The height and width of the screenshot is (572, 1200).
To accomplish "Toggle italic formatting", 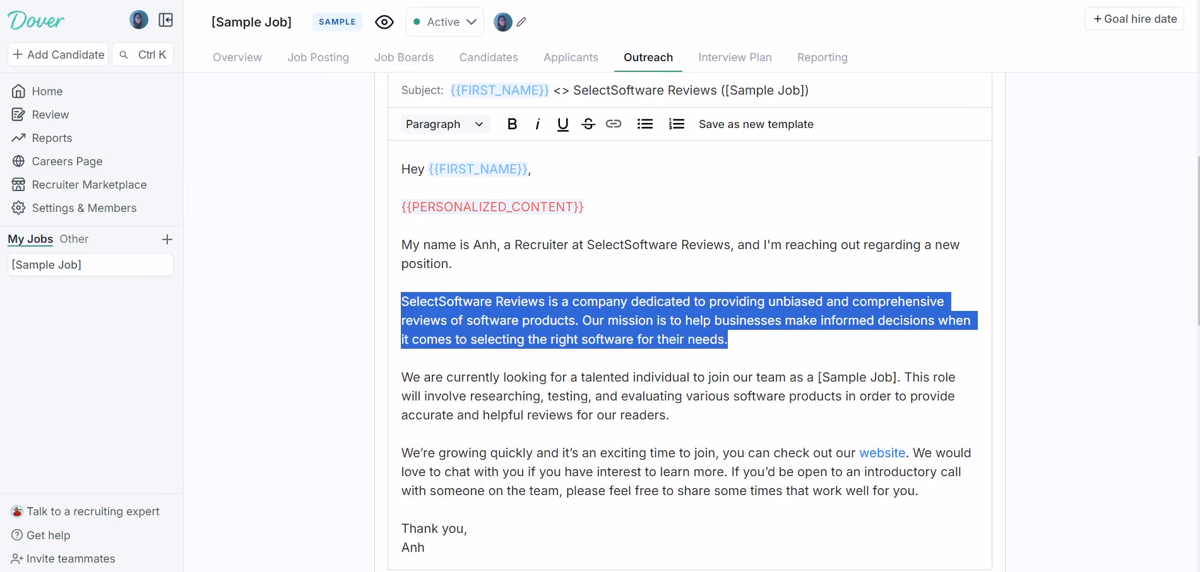I will [537, 124].
